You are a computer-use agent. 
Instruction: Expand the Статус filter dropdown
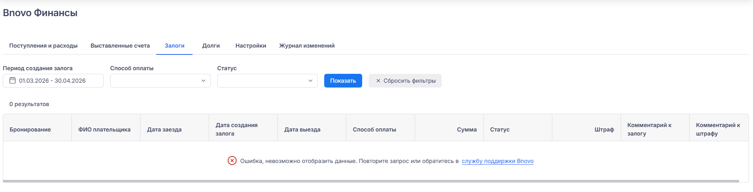tap(267, 81)
